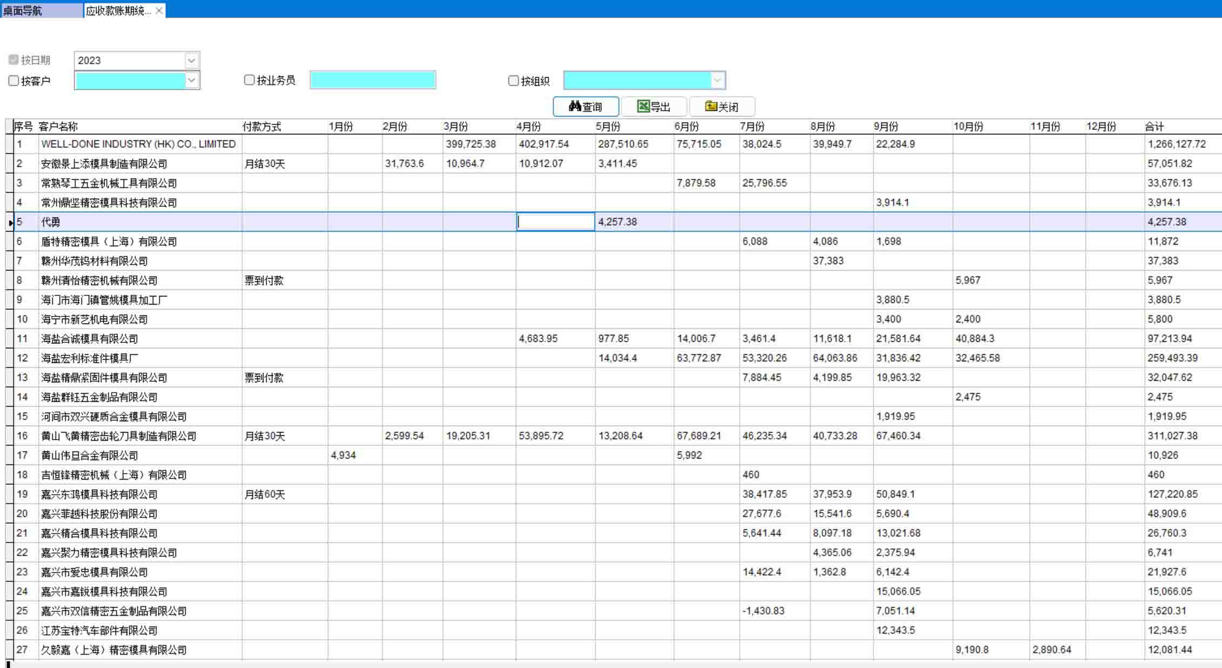The image size is (1222, 668).
Task: Enable the 按业务员 checkbox
Action: pyautogui.click(x=249, y=80)
